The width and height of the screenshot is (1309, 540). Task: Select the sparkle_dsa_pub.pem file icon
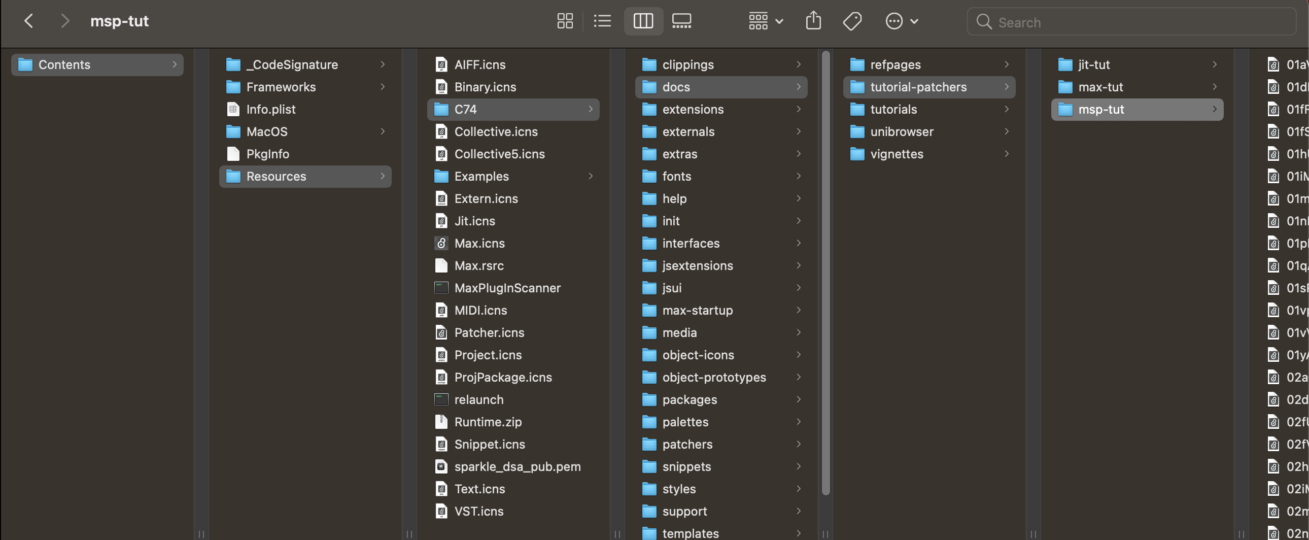(441, 467)
